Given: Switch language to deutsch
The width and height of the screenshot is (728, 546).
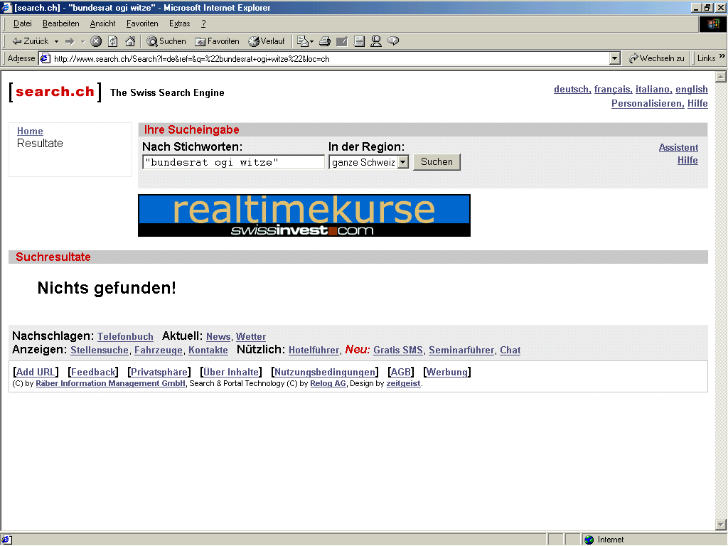Looking at the screenshot, I should point(572,89).
